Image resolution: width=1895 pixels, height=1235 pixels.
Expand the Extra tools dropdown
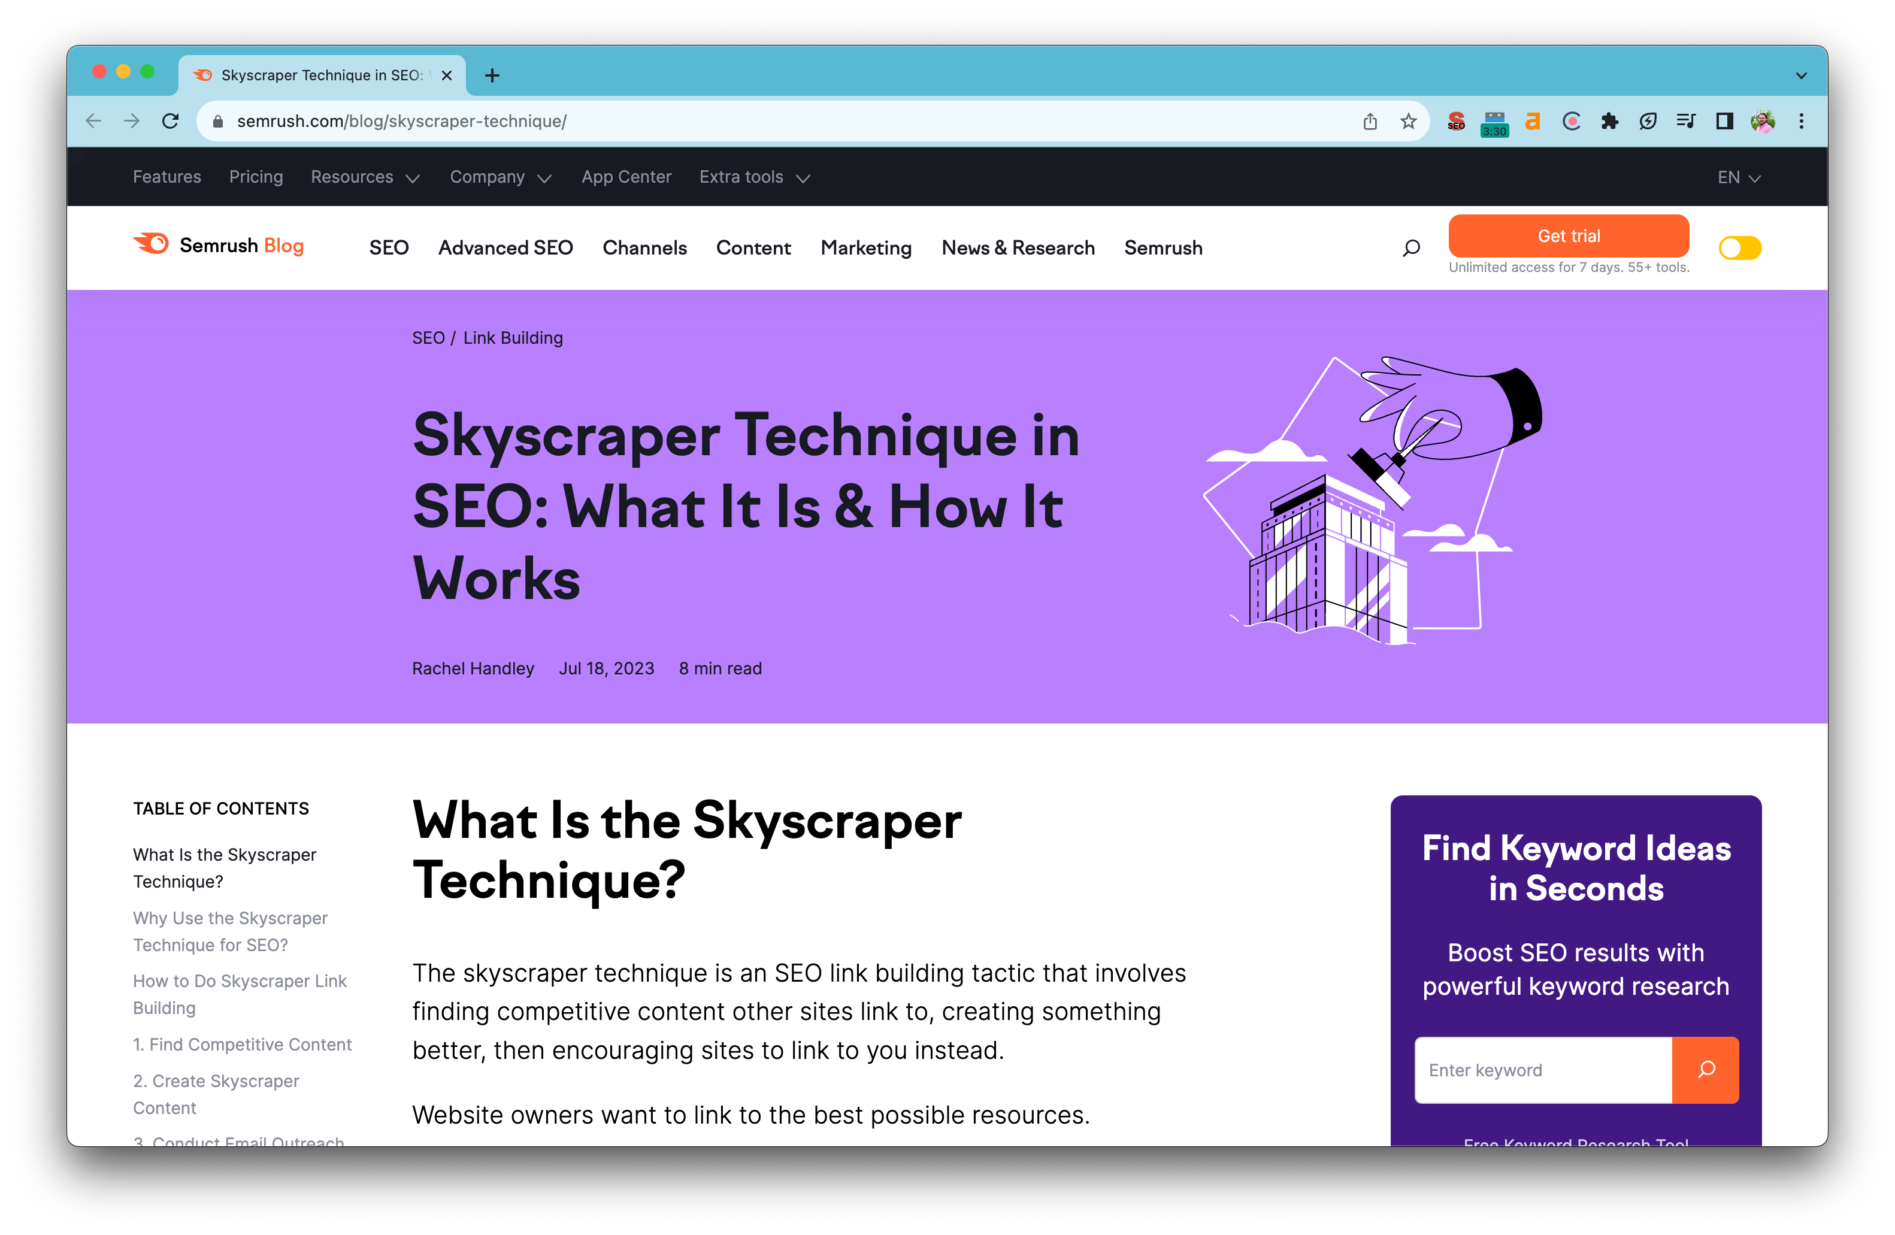click(754, 177)
